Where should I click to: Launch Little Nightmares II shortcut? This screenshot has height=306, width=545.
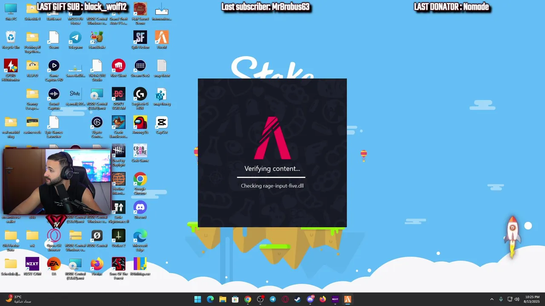pos(118,212)
